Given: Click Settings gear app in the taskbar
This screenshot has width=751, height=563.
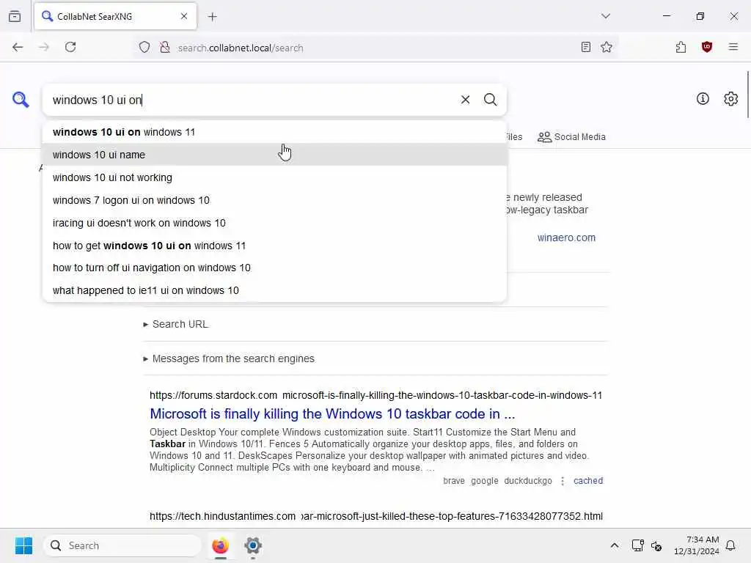Looking at the screenshot, I should [253, 545].
